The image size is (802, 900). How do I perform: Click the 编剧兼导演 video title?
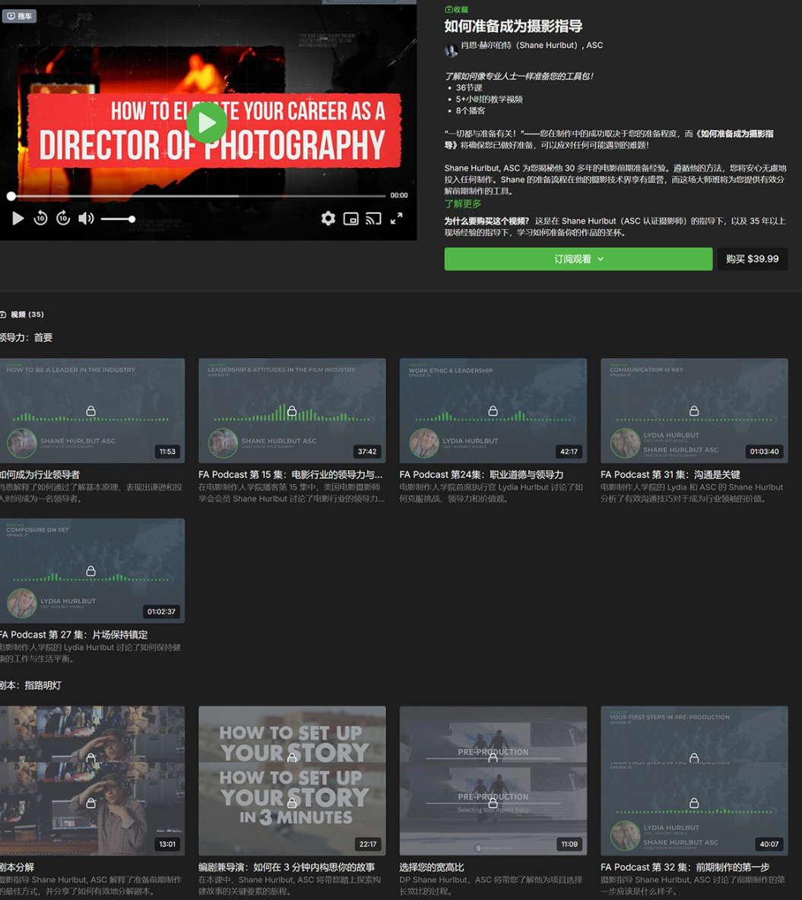287,867
